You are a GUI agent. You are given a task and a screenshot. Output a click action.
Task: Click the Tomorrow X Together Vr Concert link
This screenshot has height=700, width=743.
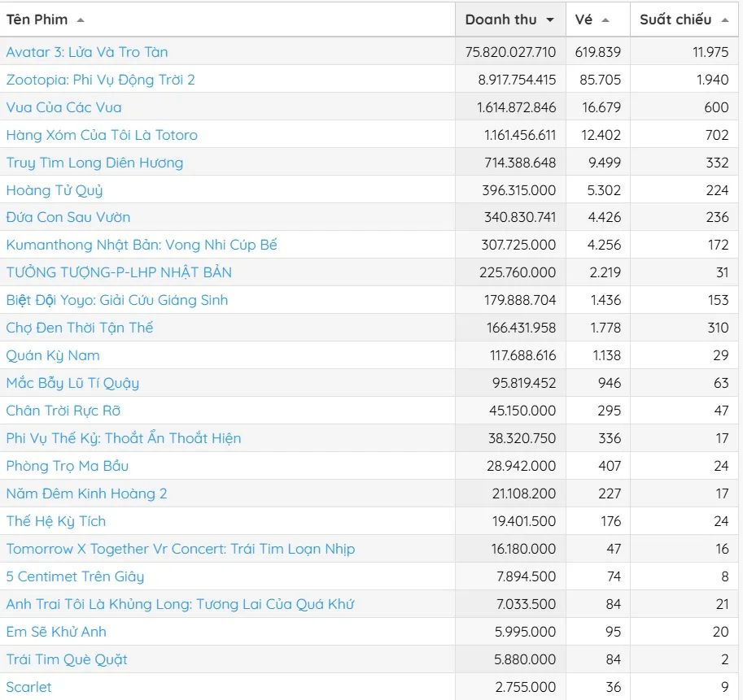181,549
